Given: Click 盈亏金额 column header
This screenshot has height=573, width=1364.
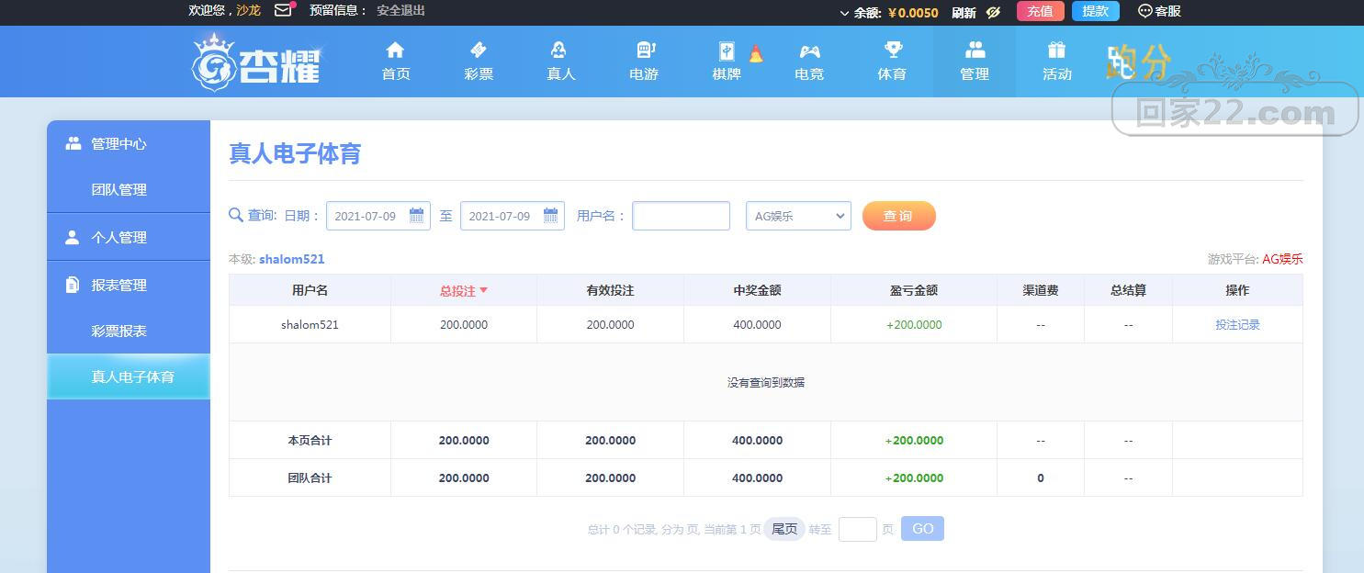Looking at the screenshot, I should coord(914,290).
